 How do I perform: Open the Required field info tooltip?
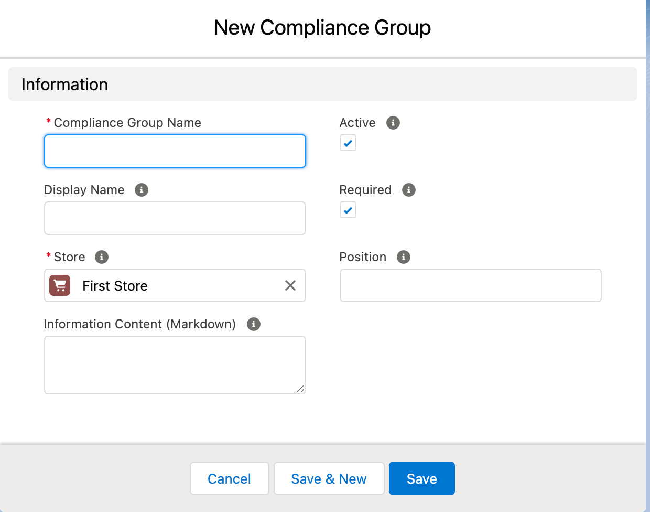(x=408, y=190)
